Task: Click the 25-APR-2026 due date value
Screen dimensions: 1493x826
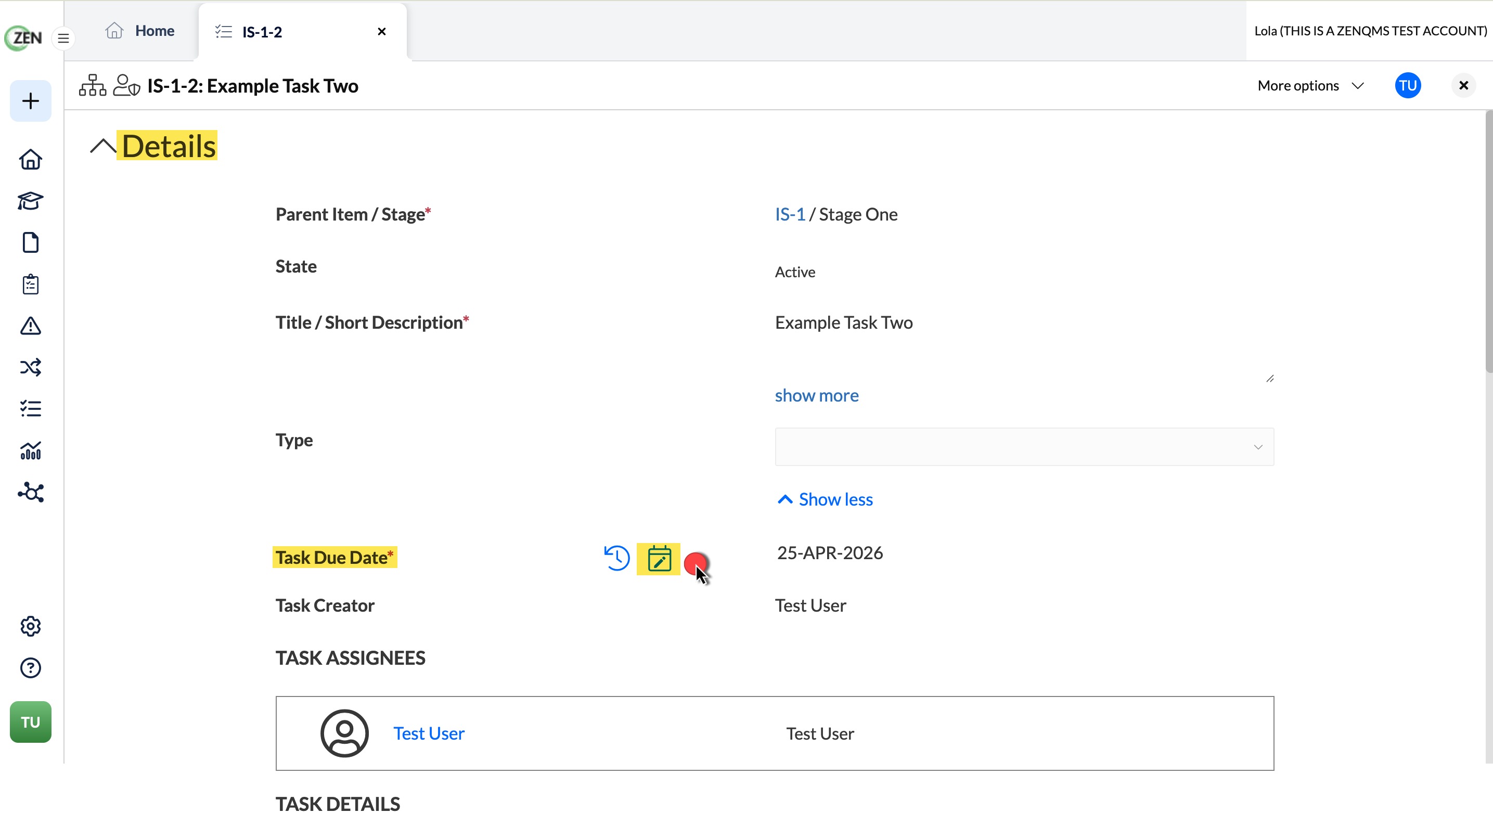Action: 830,553
